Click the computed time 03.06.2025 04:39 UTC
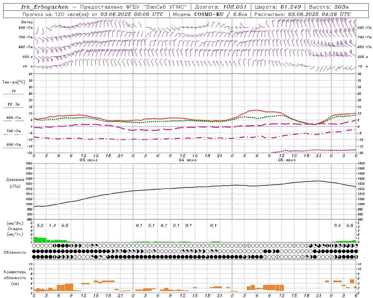Screen dimensions: 373x298 pyautogui.click(x=319, y=14)
